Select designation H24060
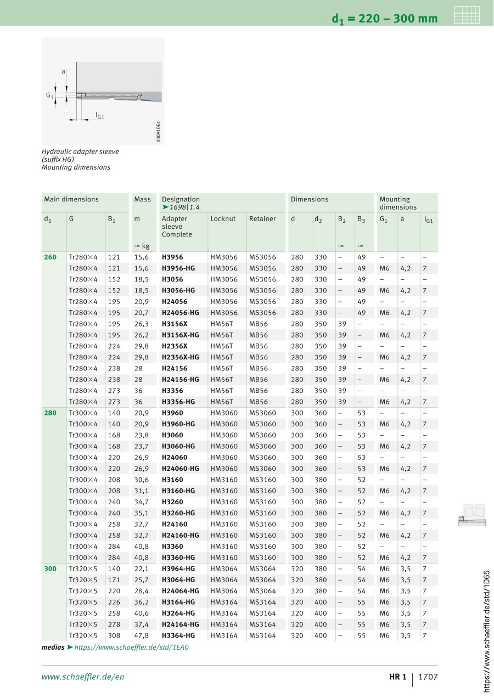Screen dimensions: 494x698 [175, 457]
